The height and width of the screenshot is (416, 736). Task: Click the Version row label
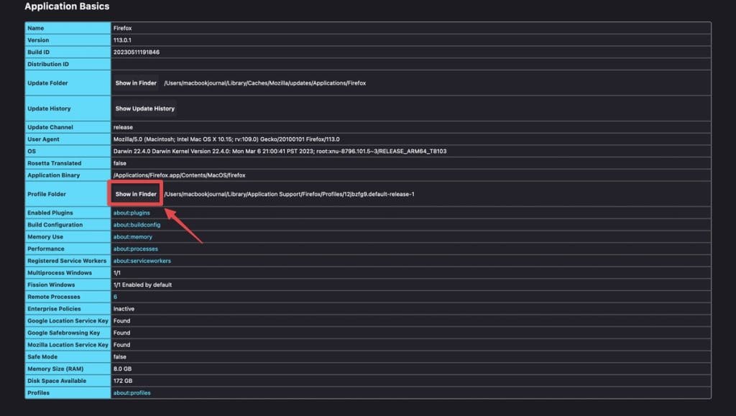tap(38, 40)
